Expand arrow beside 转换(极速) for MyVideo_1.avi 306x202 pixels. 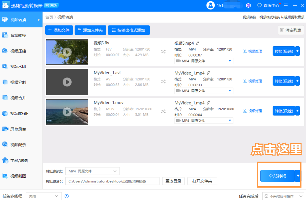pos(297,81)
